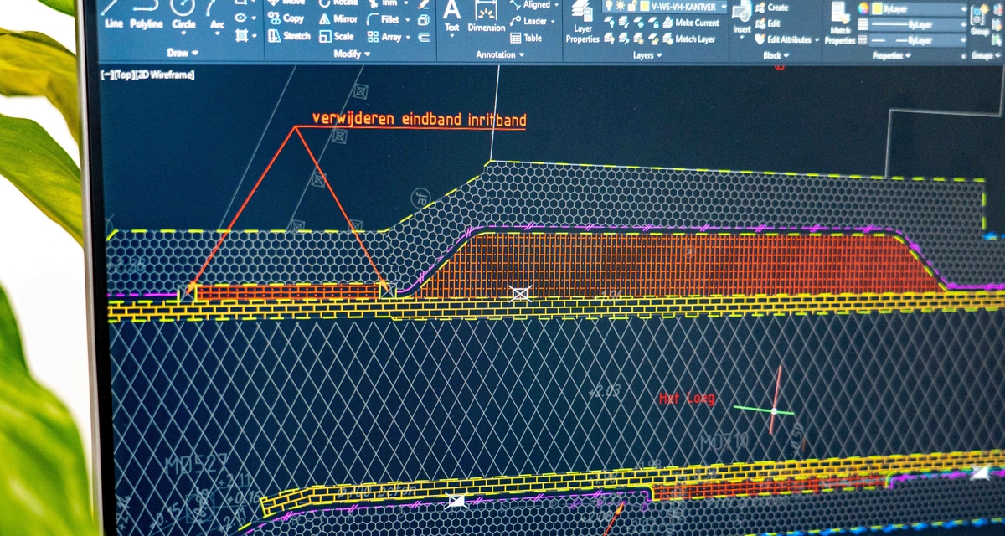
Task: Activate the Mirror tool
Action: pos(339,18)
